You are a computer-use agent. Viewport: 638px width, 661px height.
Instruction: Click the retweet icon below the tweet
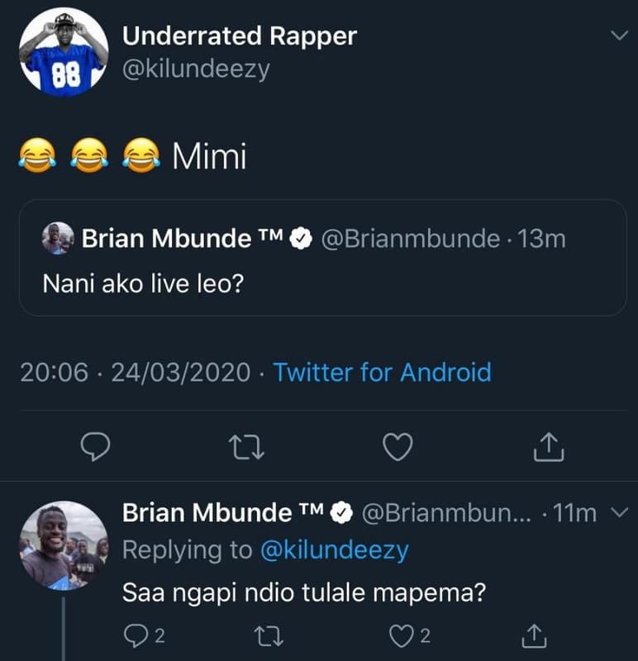[x=248, y=445]
